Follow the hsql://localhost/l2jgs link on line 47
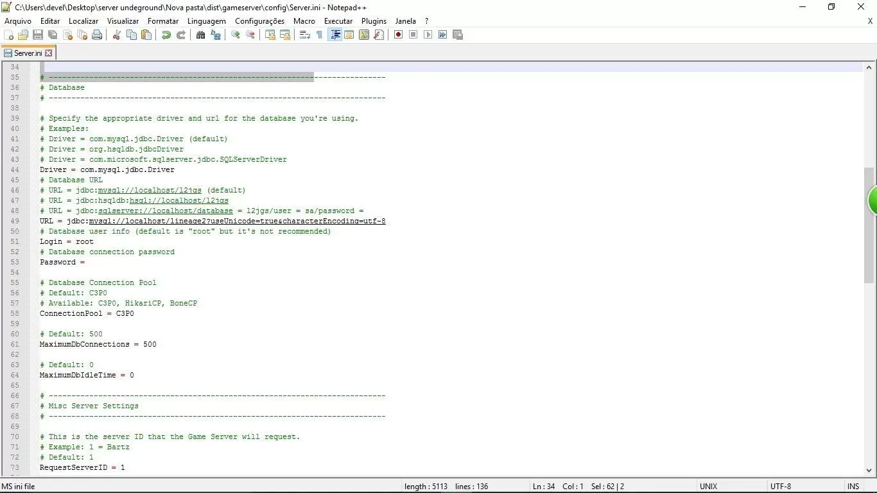Viewport: 877px width, 493px height. click(179, 200)
